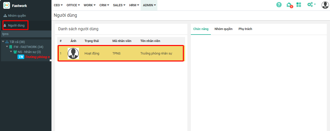Open the notifications icon with badge
The width and height of the screenshot is (330, 131).
289,5
